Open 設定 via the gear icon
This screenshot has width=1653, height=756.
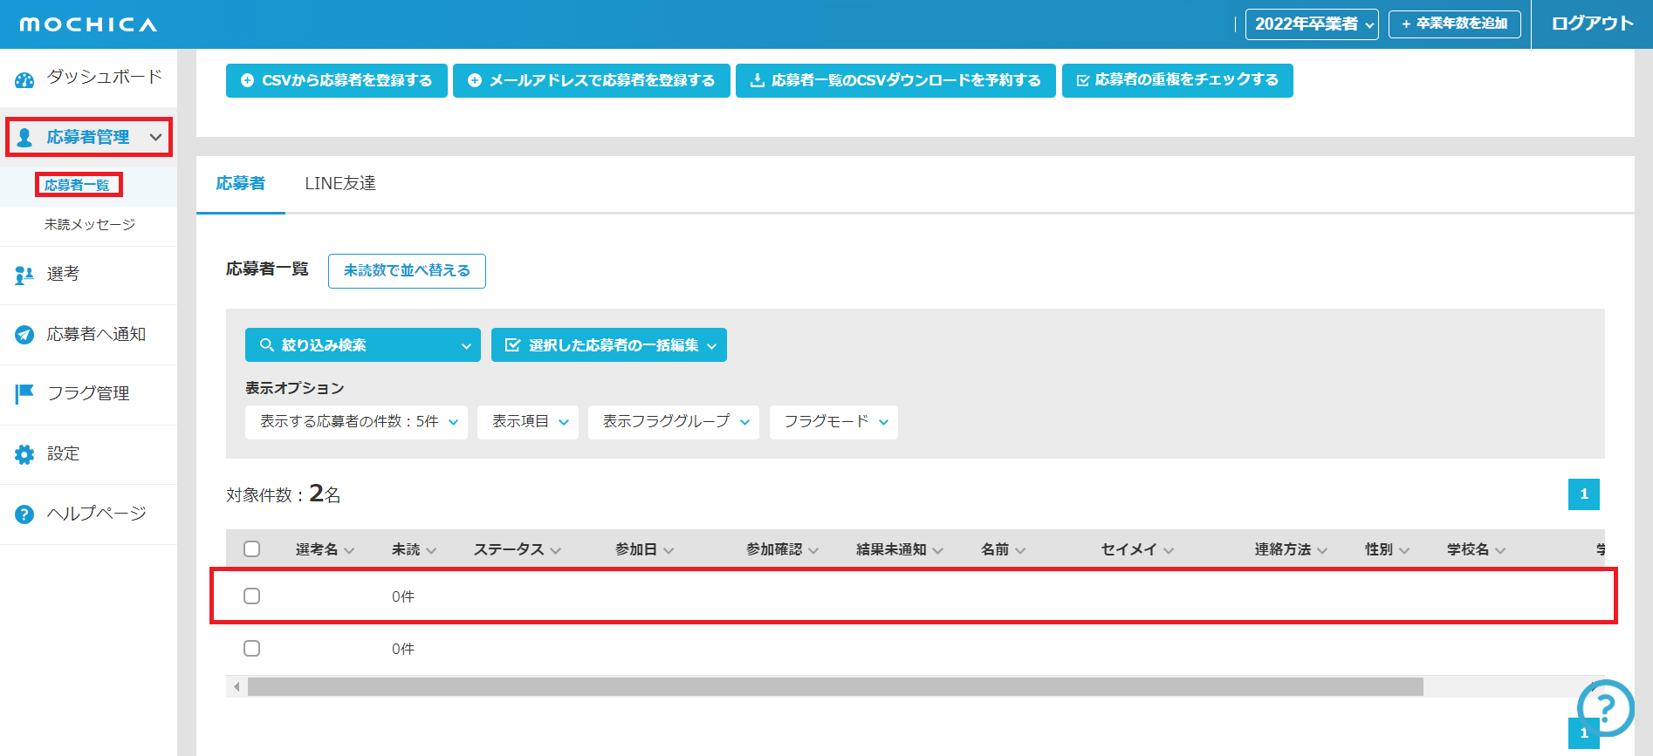[24, 454]
